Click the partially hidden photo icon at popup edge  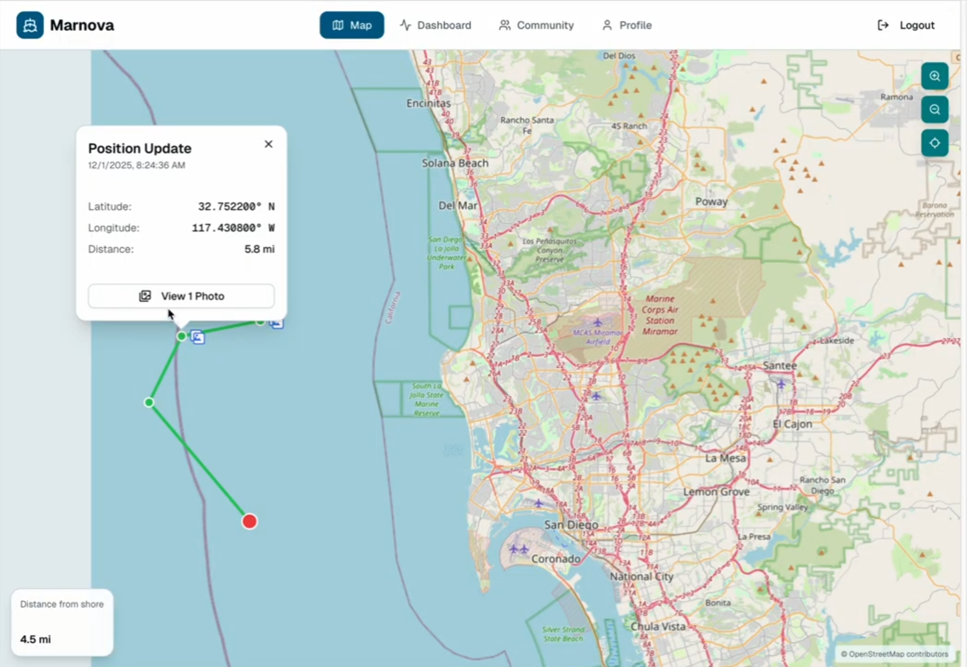click(x=277, y=323)
